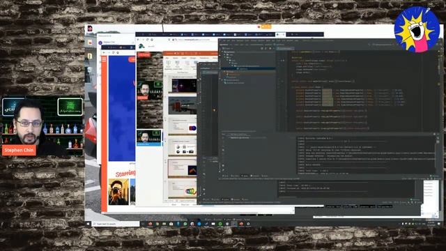The width and height of the screenshot is (446, 251).
Task: Click inside the Maven console output
Action: 365,155
